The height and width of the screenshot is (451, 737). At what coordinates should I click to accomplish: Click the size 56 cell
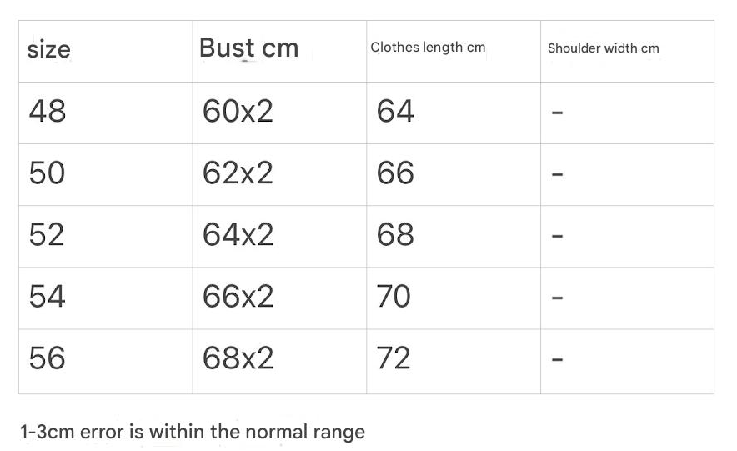(48, 358)
